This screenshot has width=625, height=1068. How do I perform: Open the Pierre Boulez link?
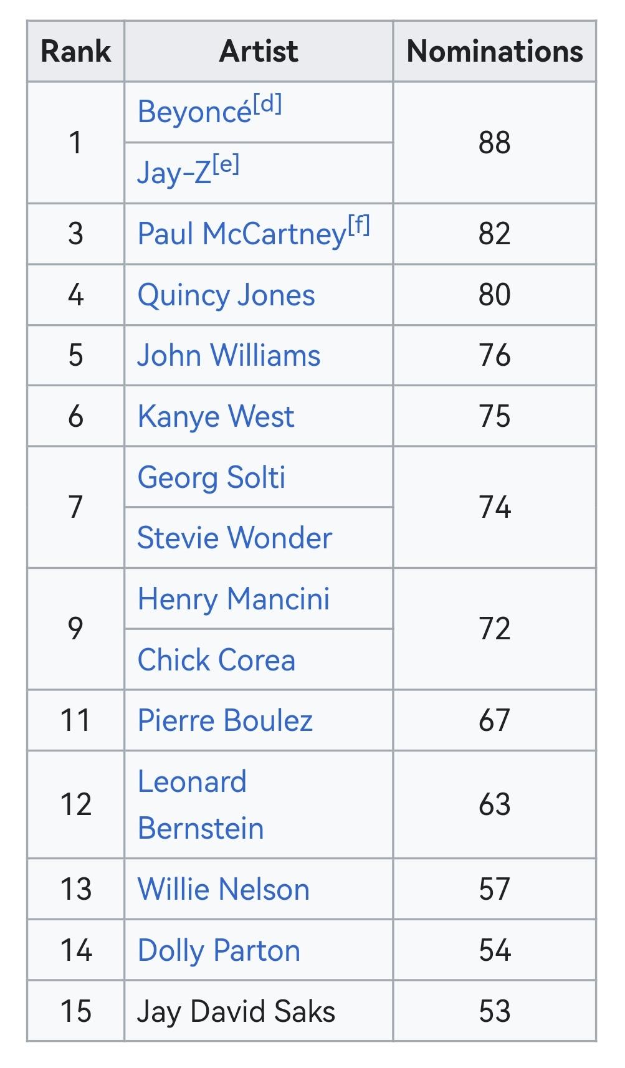[225, 720]
